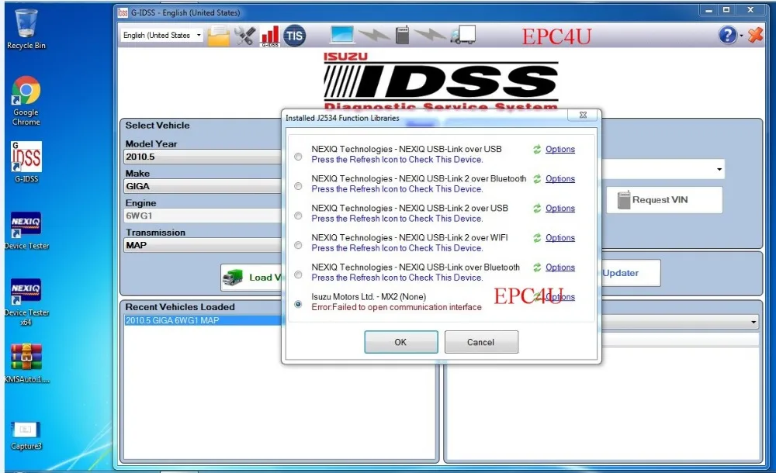Open Make field showing GIGA

203,187
